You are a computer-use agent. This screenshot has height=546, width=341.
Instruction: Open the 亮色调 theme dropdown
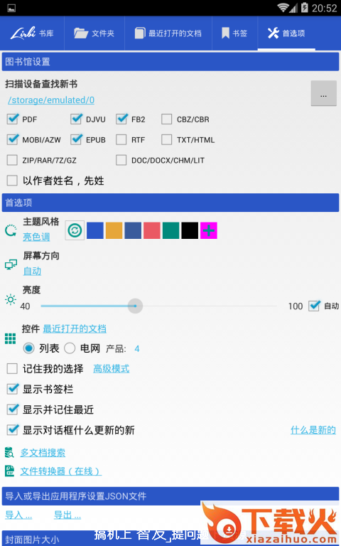[36, 237]
